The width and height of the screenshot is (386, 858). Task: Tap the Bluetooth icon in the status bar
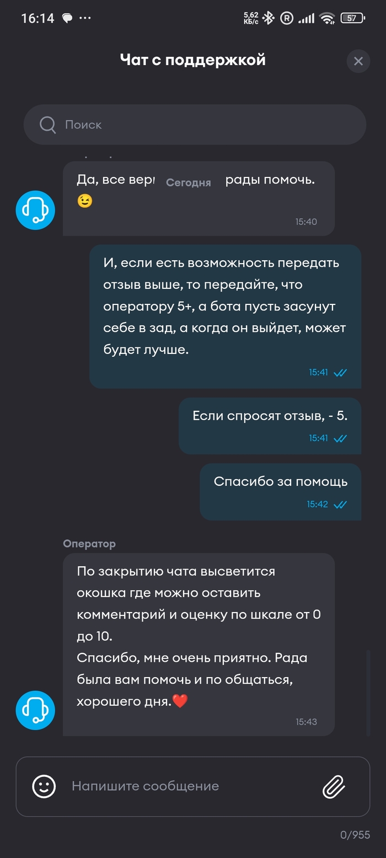(269, 18)
